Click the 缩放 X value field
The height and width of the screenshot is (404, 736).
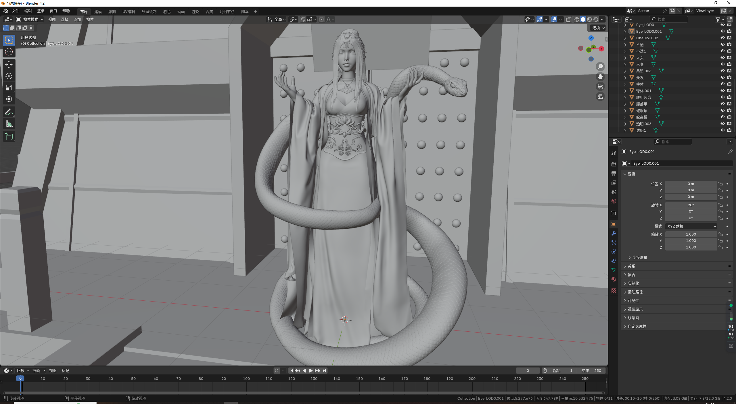click(691, 234)
